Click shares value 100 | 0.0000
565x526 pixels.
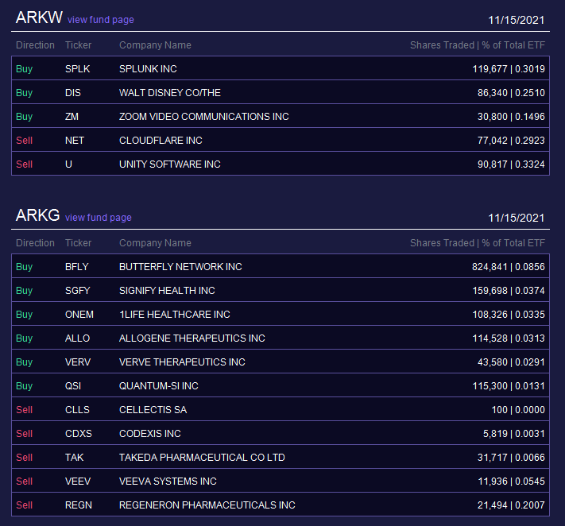click(518, 410)
